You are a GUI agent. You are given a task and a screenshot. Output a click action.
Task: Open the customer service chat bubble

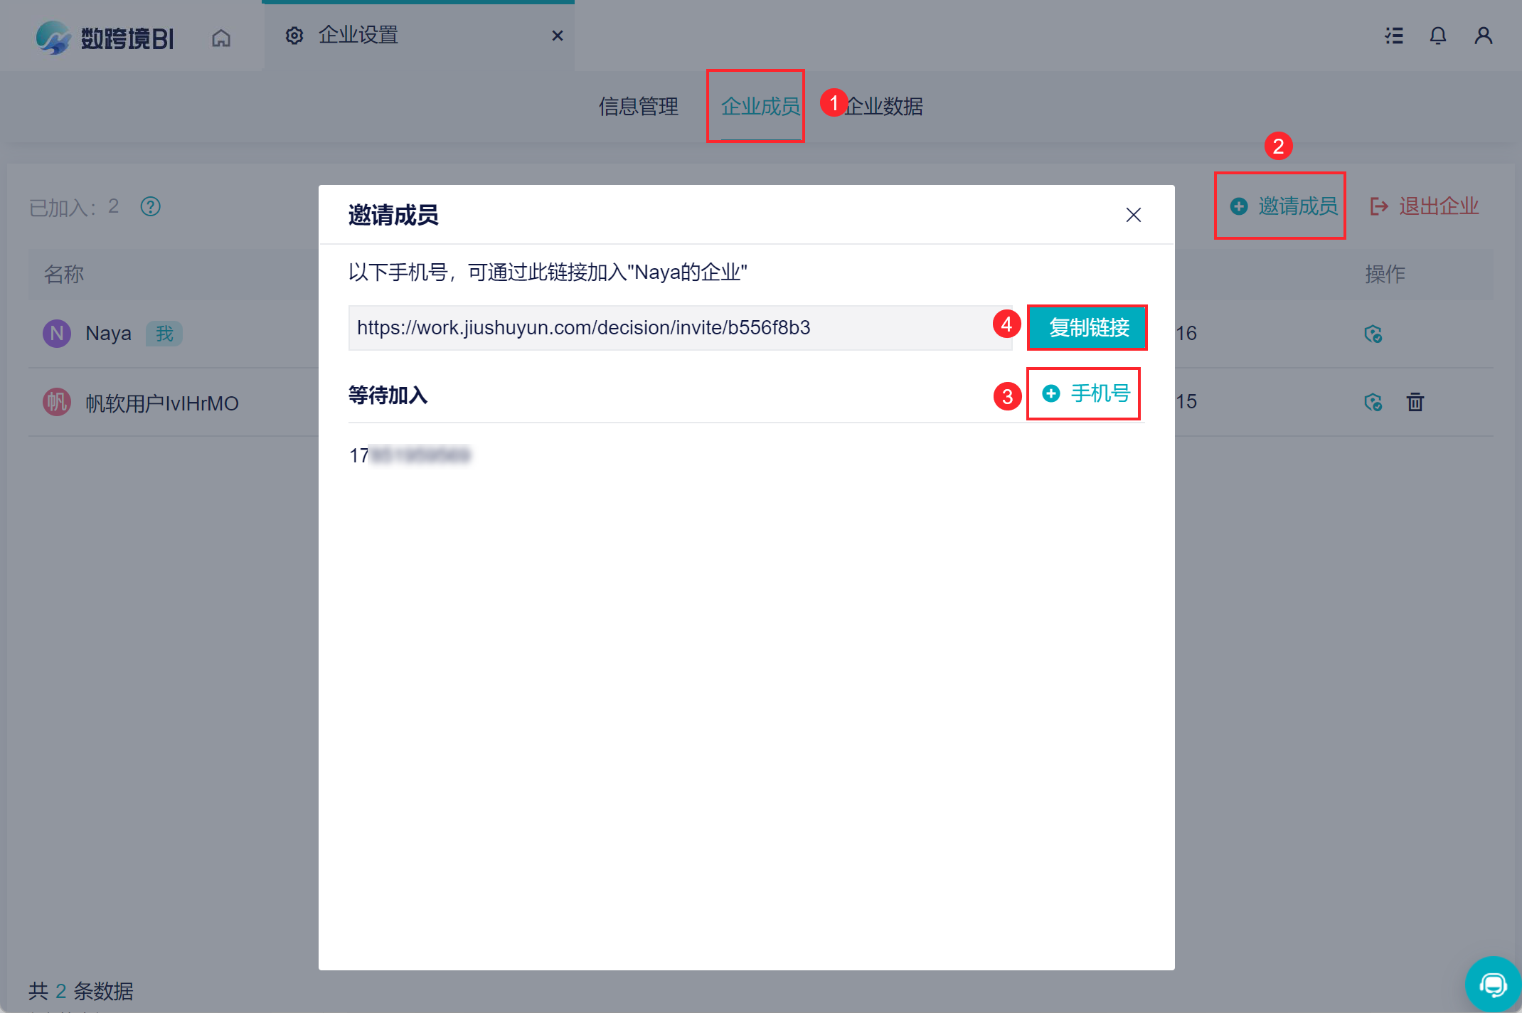click(x=1492, y=985)
